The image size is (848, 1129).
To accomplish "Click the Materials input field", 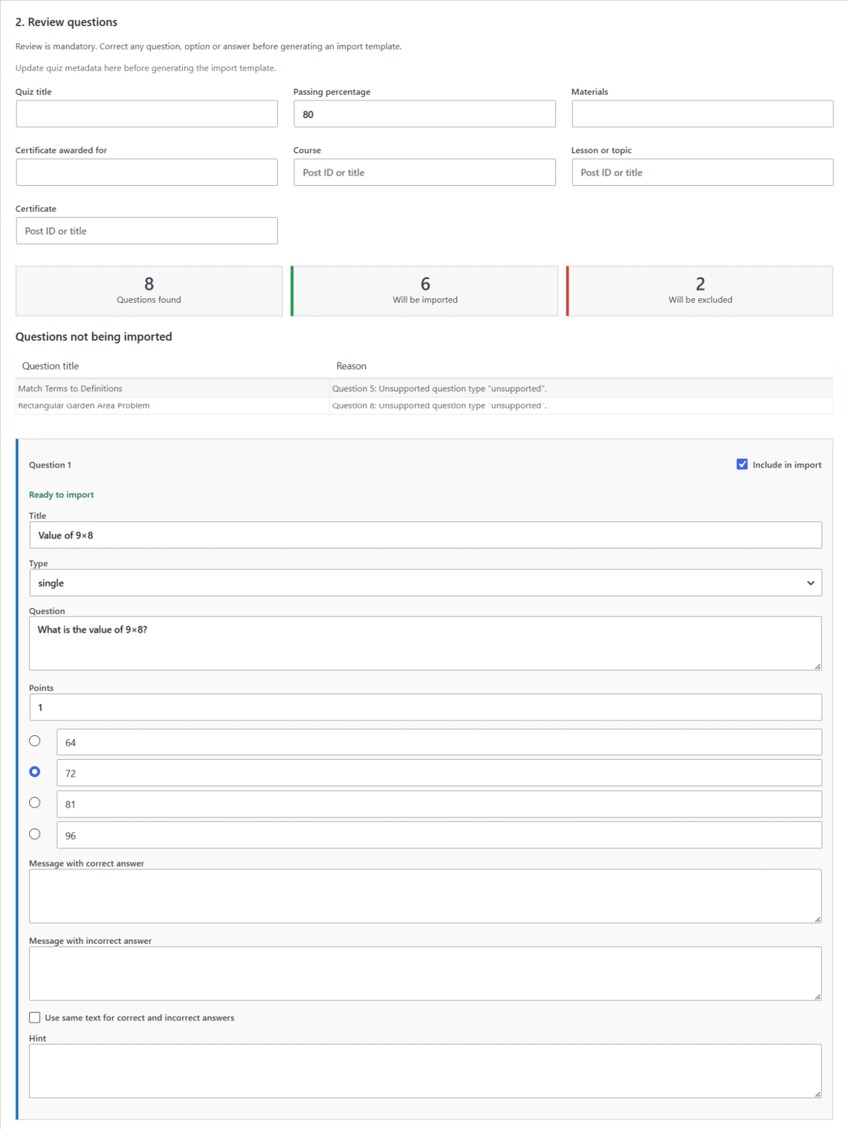I will coord(702,114).
